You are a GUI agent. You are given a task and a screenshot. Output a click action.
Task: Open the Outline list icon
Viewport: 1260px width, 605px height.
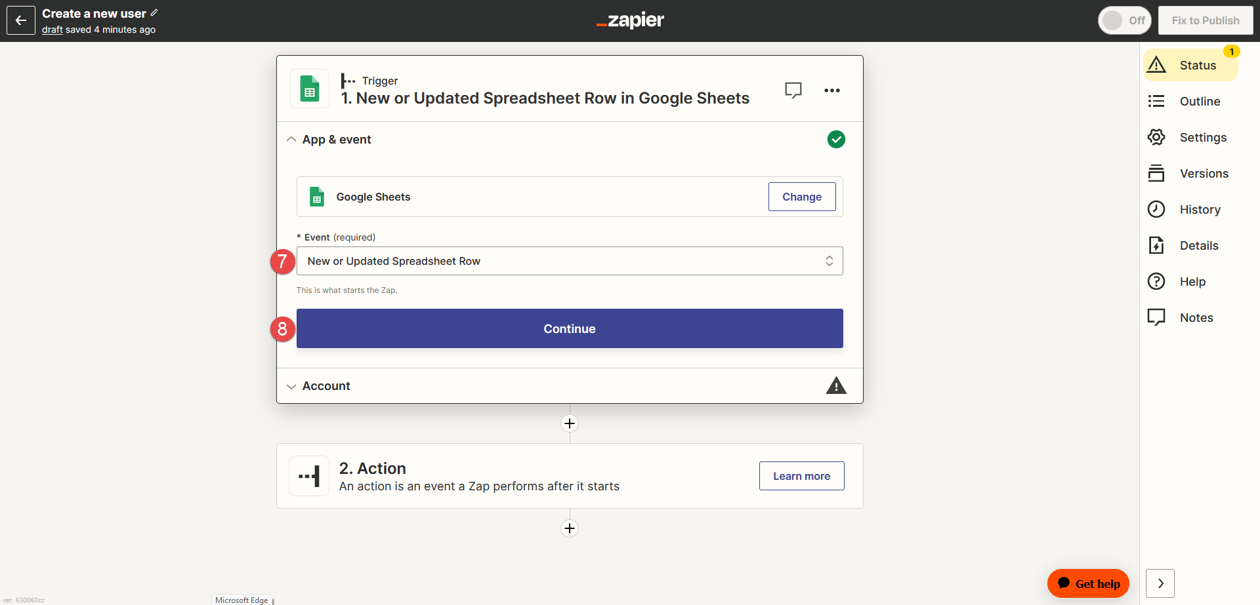(x=1156, y=101)
